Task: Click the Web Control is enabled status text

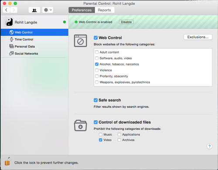Action: click(x=95, y=22)
